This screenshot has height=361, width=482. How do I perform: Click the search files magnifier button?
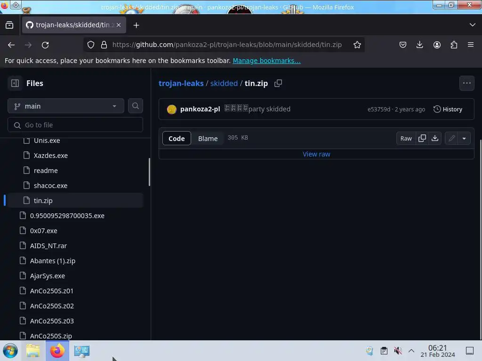(x=135, y=106)
